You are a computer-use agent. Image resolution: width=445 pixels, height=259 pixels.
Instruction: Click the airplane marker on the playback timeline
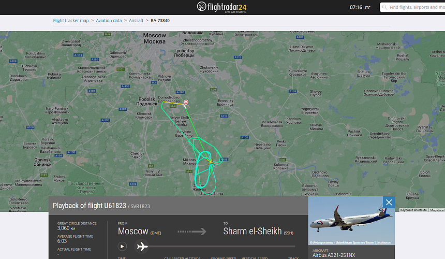(x=142, y=246)
